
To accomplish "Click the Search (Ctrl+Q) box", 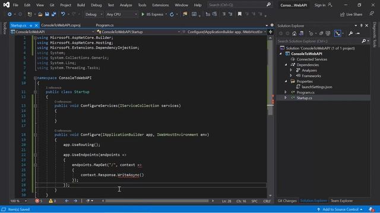I will (x=239, y=5).
